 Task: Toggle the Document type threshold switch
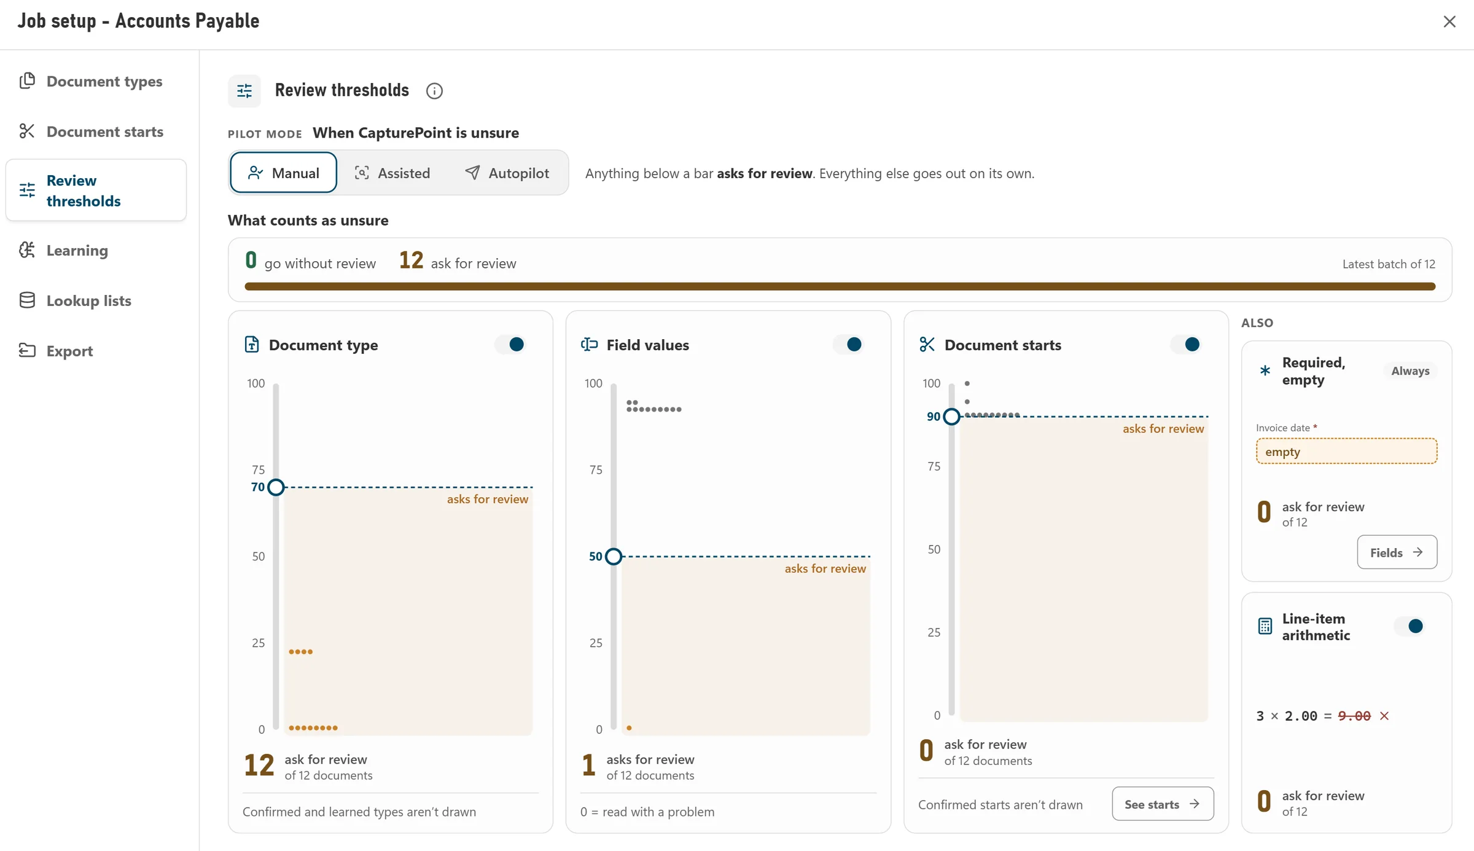pos(510,345)
